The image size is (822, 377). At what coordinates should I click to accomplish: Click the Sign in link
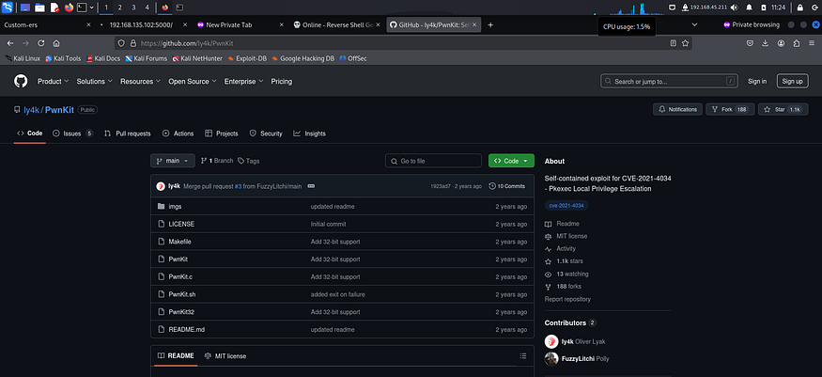coord(757,81)
